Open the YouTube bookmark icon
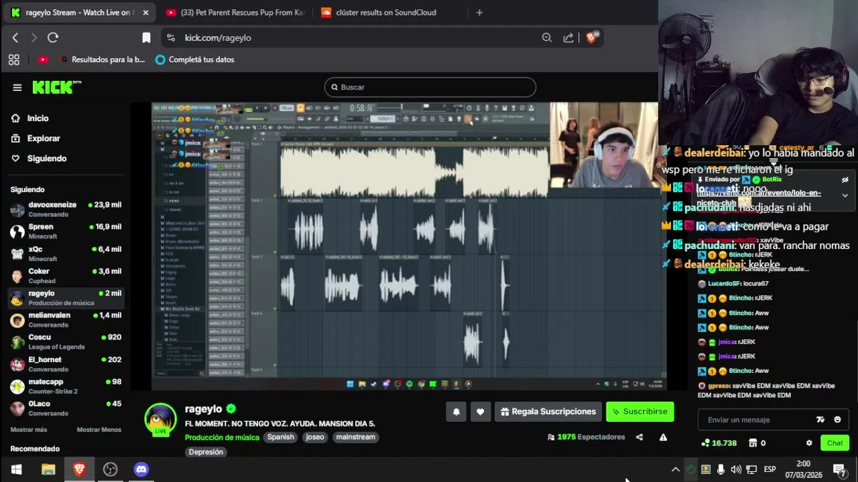Image resolution: width=858 pixels, height=482 pixels. tap(43, 60)
